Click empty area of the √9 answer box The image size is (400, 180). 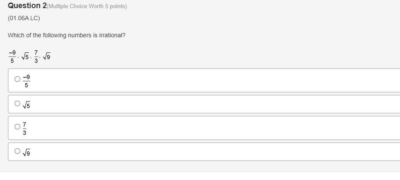tap(215, 152)
